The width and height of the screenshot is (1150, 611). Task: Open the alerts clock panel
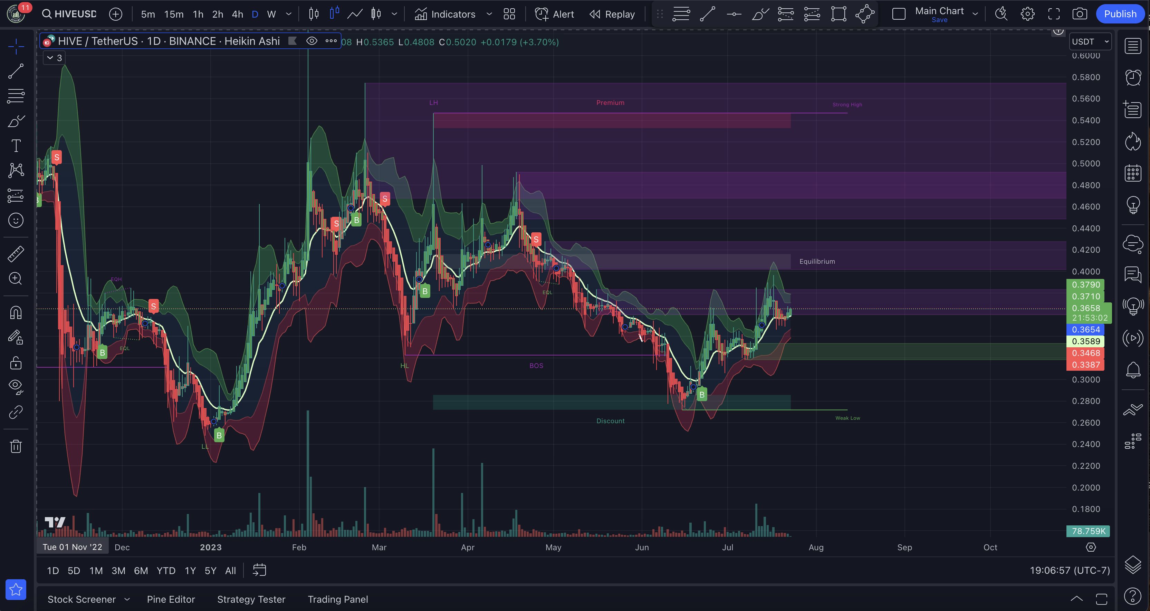(1133, 78)
